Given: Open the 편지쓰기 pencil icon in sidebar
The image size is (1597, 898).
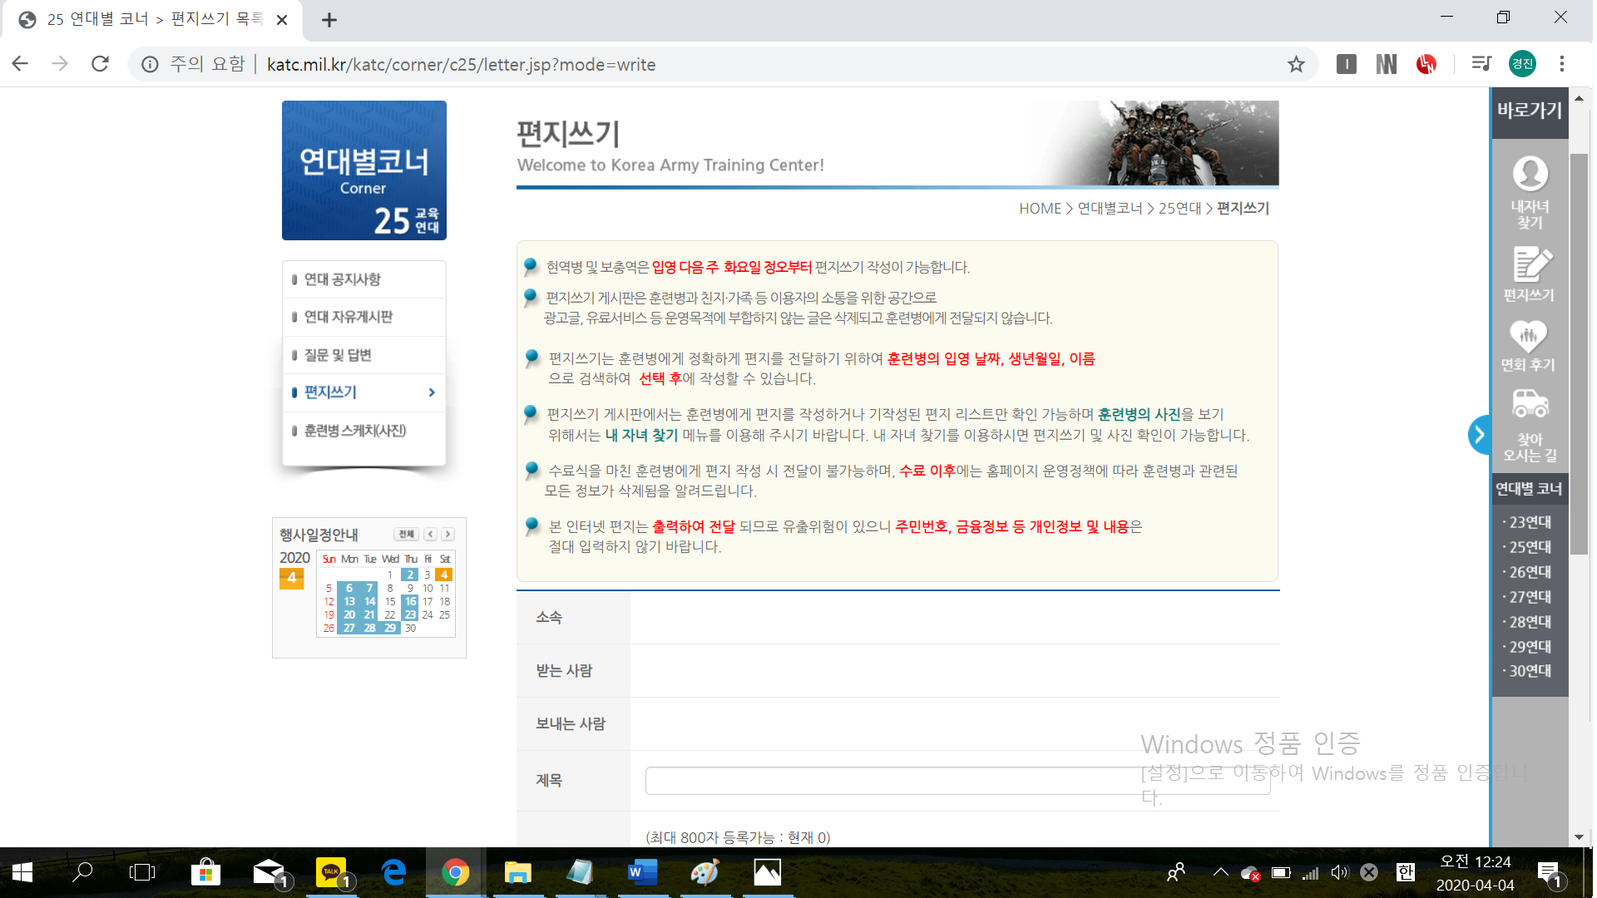Looking at the screenshot, I should (x=1532, y=264).
